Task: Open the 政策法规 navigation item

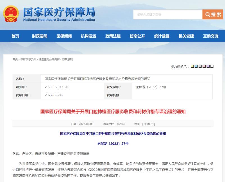Action: click(113, 36)
